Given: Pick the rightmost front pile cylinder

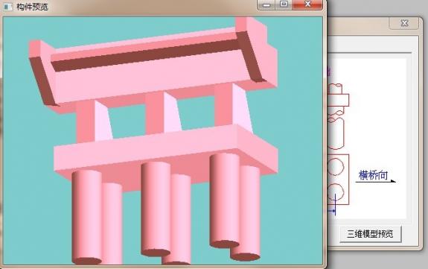Looking at the screenshot, I should click(x=225, y=200).
